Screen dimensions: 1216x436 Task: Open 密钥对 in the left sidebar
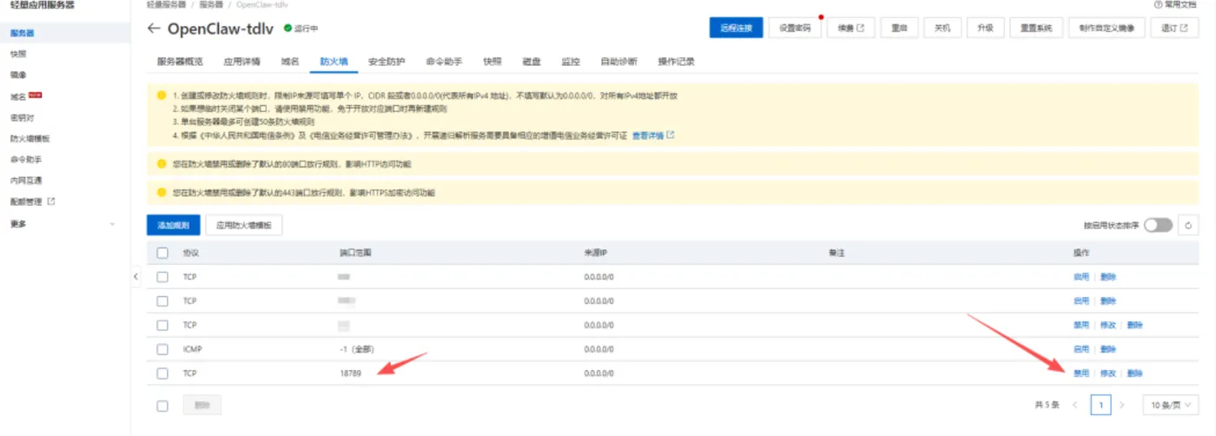23,117
